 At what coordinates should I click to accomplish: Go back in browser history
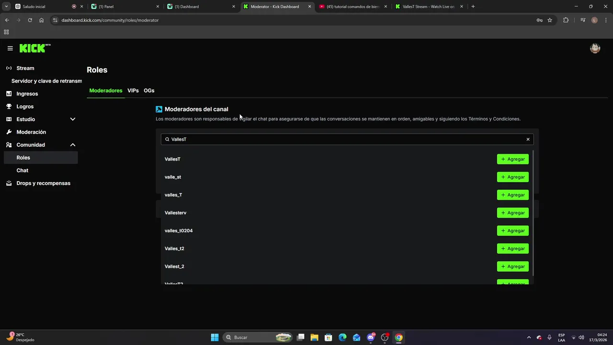tap(7, 20)
